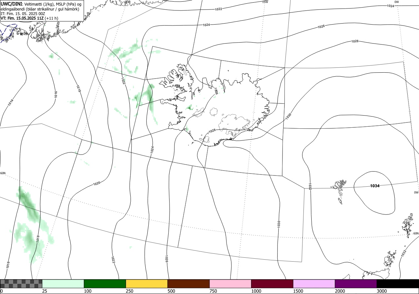Click the dark green 100–250 legend swatch
Screen dimensions: 419x294
(105, 284)
